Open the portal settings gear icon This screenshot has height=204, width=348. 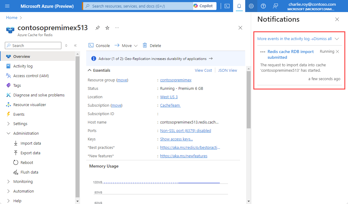coord(251,6)
